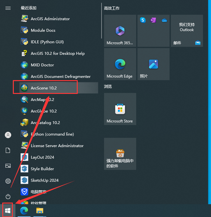Image resolution: width=211 pixels, height=217 pixels.
Task: Open ArcGlobe 10.2 application
Action: (x=43, y=111)
